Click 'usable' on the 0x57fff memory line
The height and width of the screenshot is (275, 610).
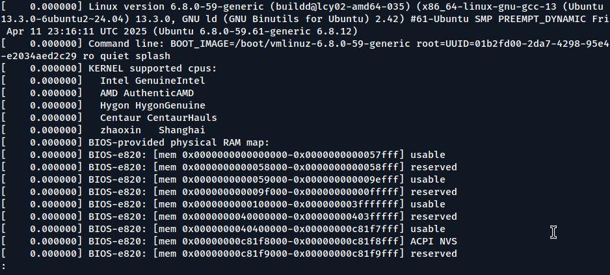pos(428,155)
